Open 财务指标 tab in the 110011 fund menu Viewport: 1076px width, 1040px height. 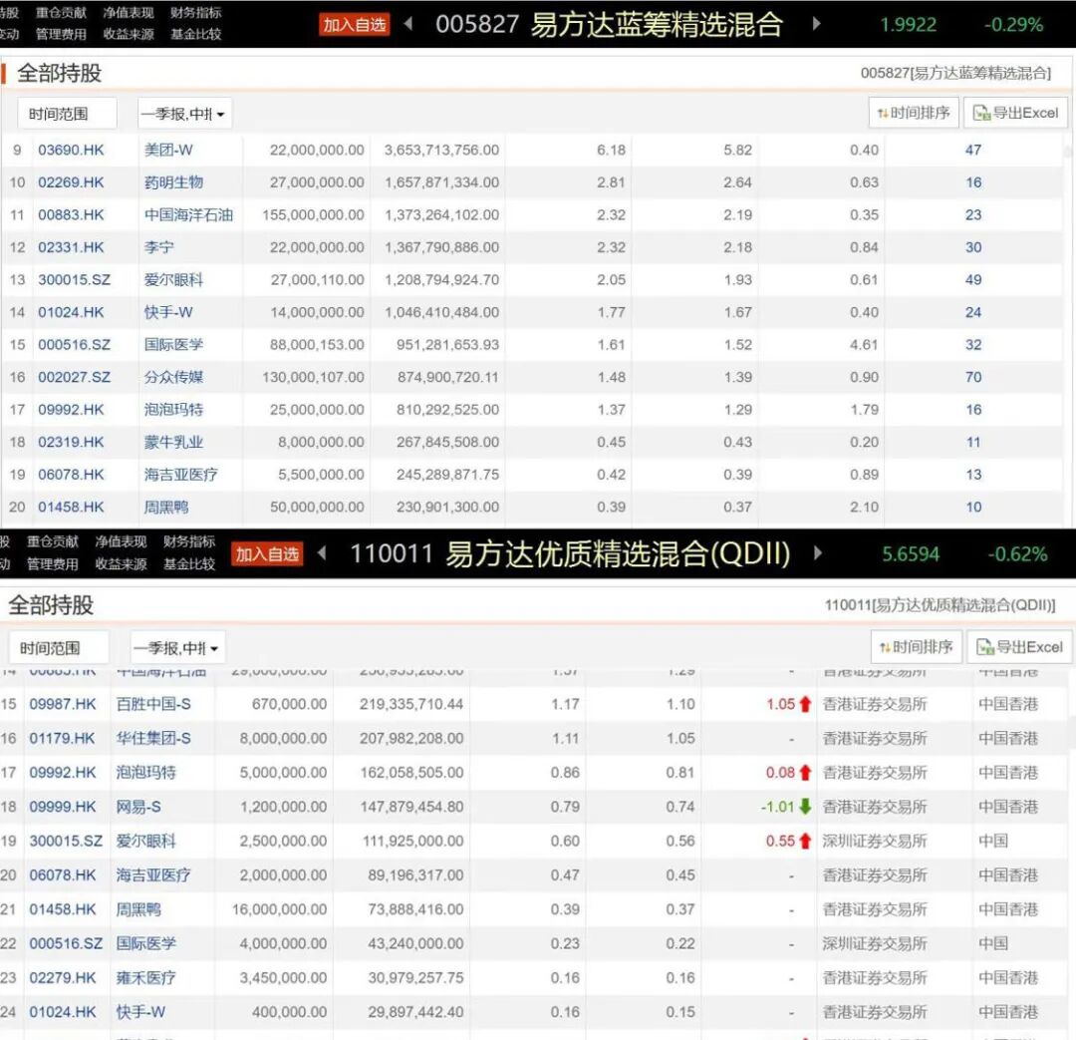[189, 541]
